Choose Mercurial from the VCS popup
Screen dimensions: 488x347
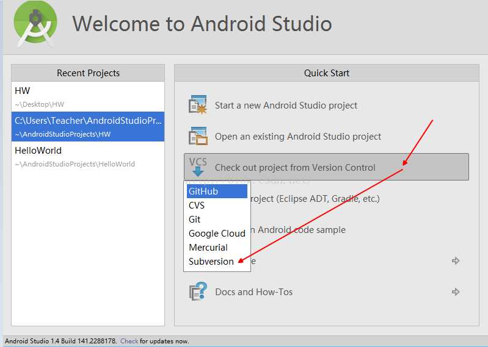click(x=217, y=247)
